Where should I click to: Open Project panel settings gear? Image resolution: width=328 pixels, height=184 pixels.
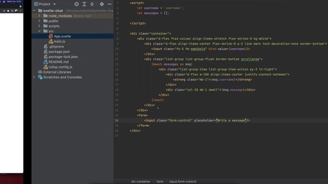[x=101, y=4]
